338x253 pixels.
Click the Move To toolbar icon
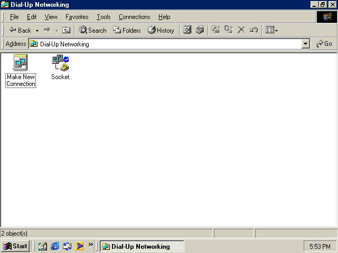click(216, 30)
